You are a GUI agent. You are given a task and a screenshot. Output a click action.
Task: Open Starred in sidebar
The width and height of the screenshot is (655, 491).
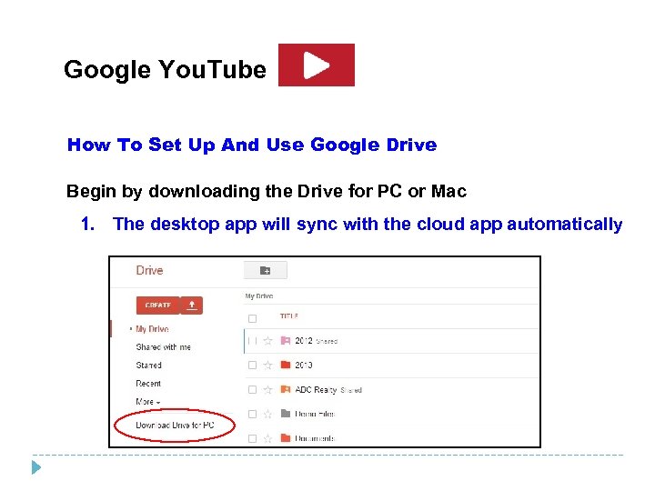(148, 366)
